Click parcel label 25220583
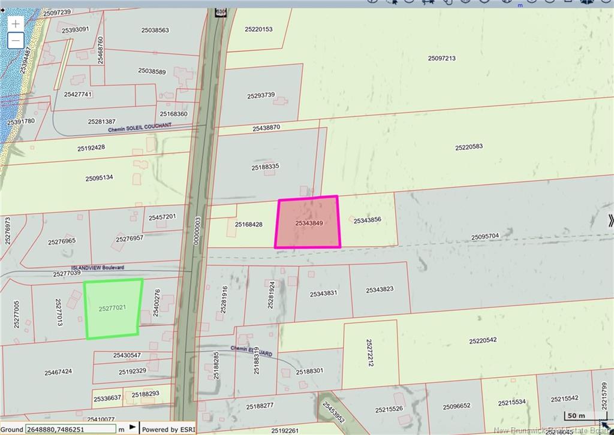The image size is (614, 435). [x=469, y=147]
